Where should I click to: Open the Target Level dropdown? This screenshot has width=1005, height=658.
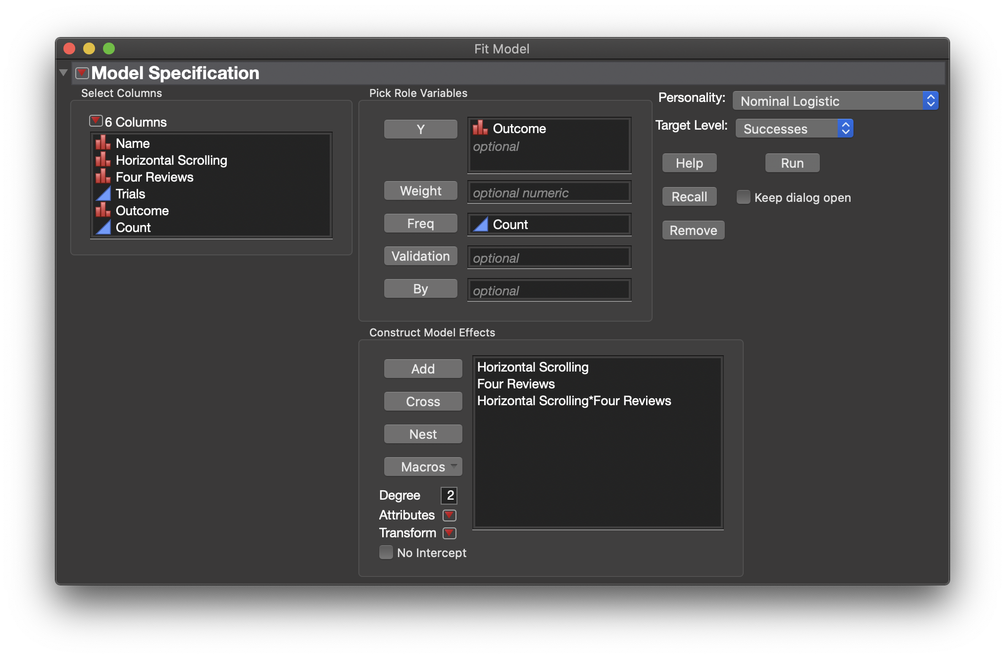tap(794, 129)
